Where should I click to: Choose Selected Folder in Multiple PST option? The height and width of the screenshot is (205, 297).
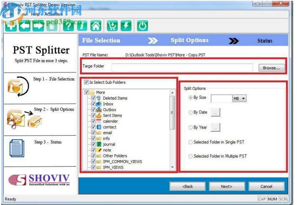[x=190, y=156]
